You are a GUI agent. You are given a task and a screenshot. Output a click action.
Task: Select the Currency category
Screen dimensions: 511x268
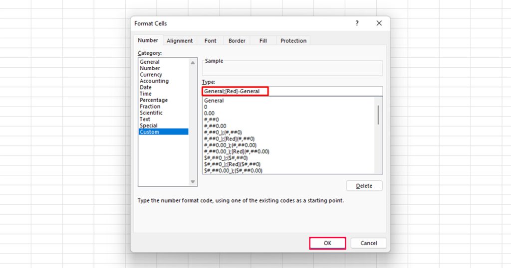[151, 75]
